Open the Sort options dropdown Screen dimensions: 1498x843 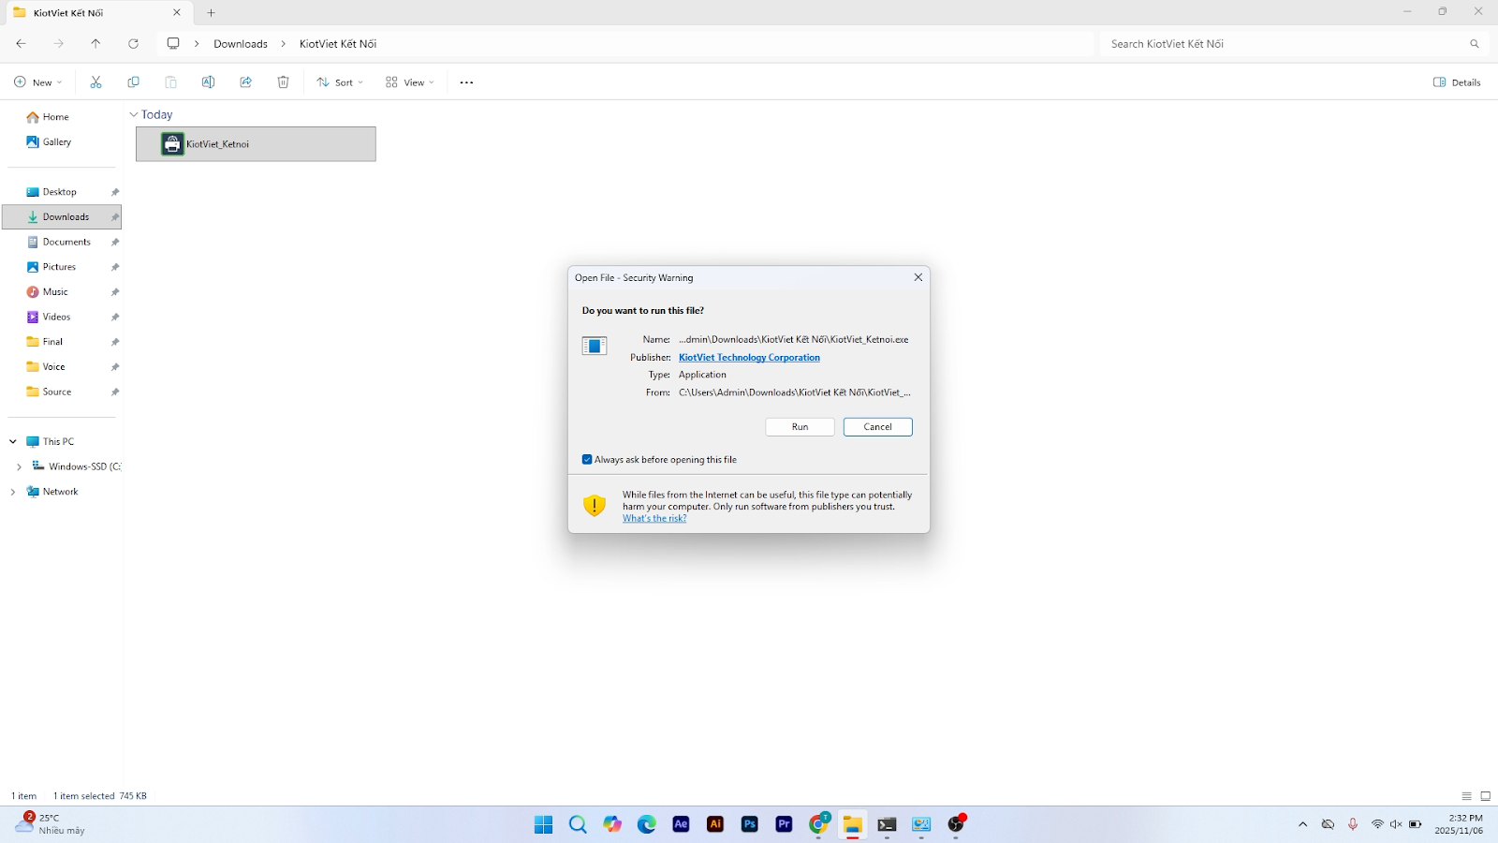340,82
